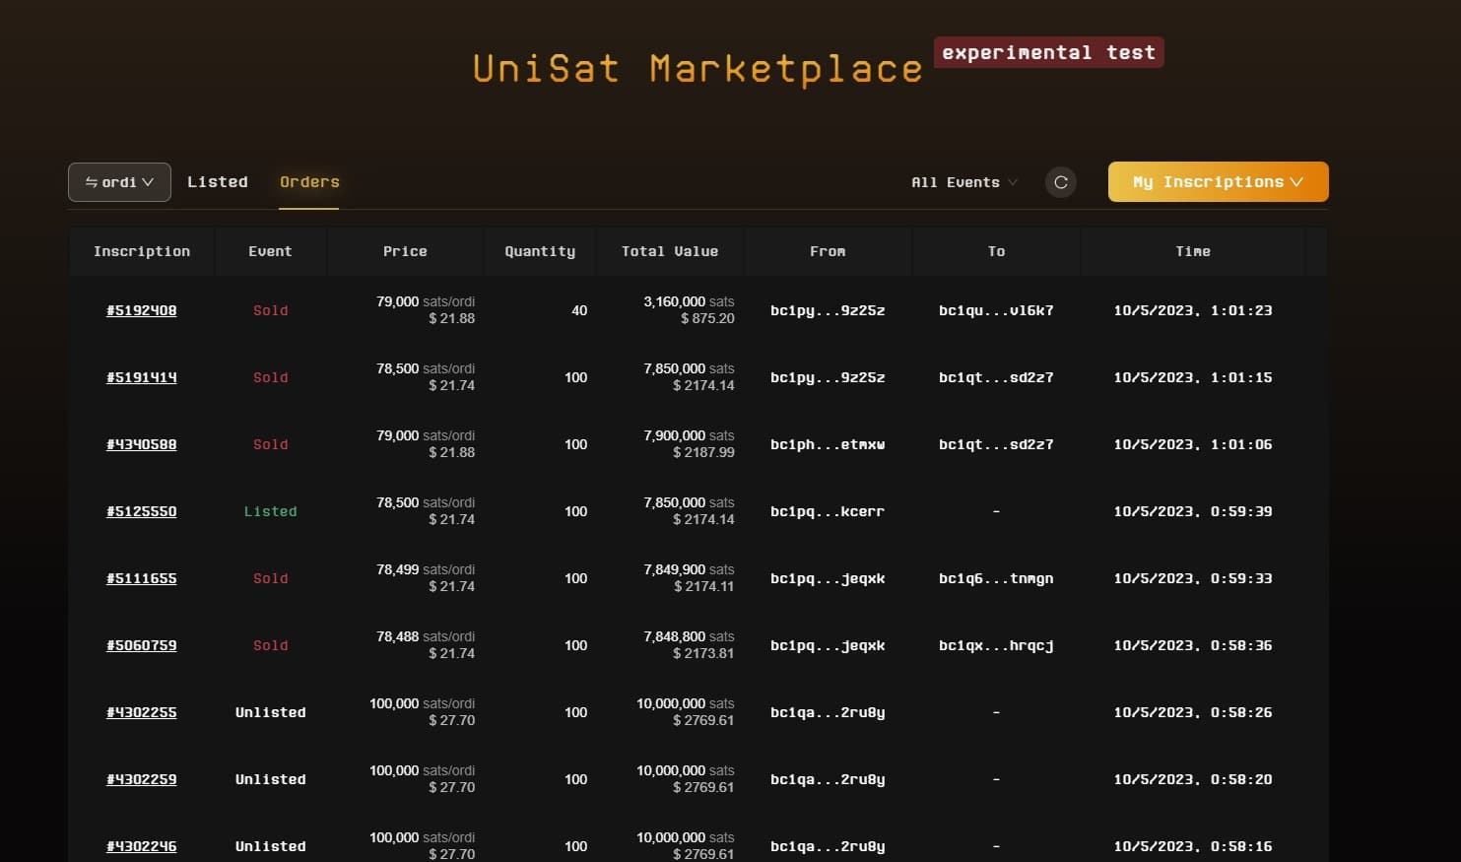
Task: Click Unlisted status of #4302255 row
Action: (271, 712)
